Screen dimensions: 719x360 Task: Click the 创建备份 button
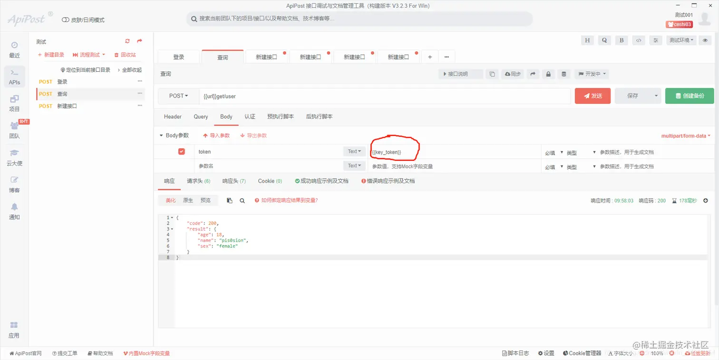click(690, 96)
